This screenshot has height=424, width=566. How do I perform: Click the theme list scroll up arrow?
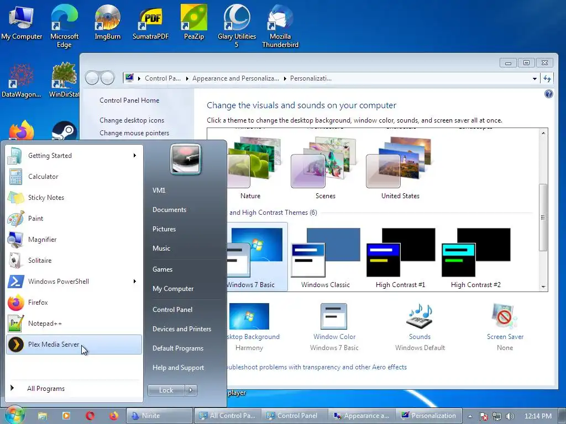(x=543, y=132)
